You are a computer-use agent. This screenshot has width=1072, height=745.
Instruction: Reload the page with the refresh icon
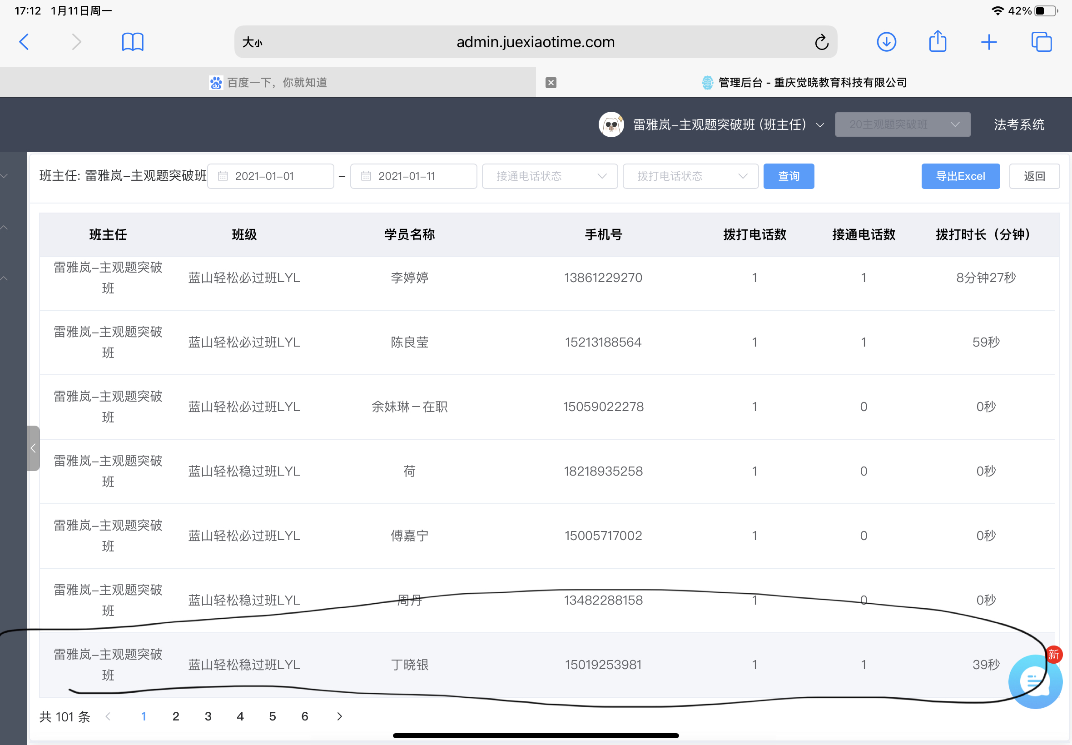pyautogui.click(x=821, y=42)
